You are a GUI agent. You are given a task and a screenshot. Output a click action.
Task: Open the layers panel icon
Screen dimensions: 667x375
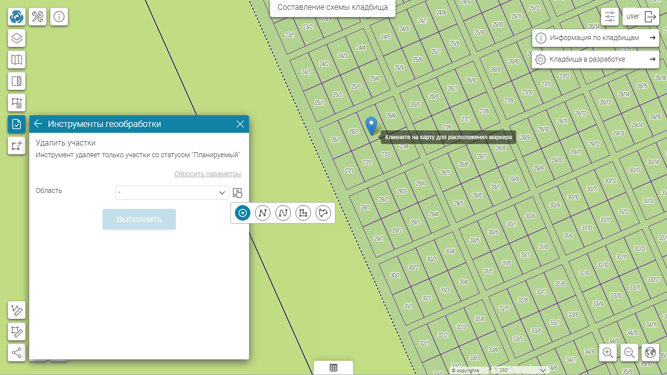[17, 38]
